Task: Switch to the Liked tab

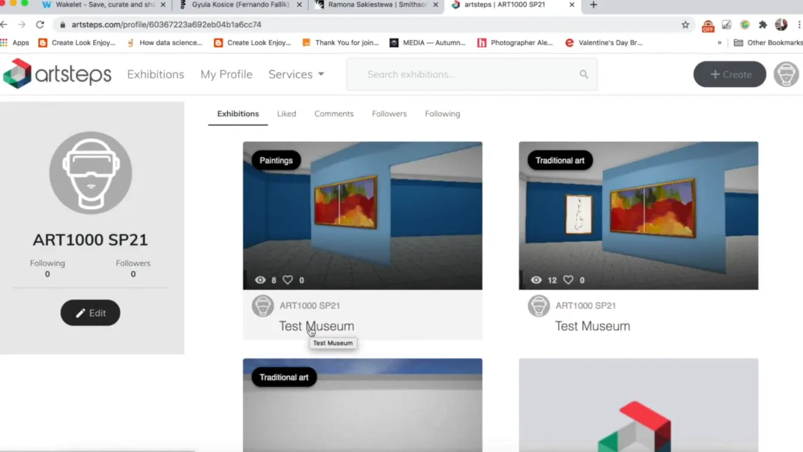Action: (287, 114)
